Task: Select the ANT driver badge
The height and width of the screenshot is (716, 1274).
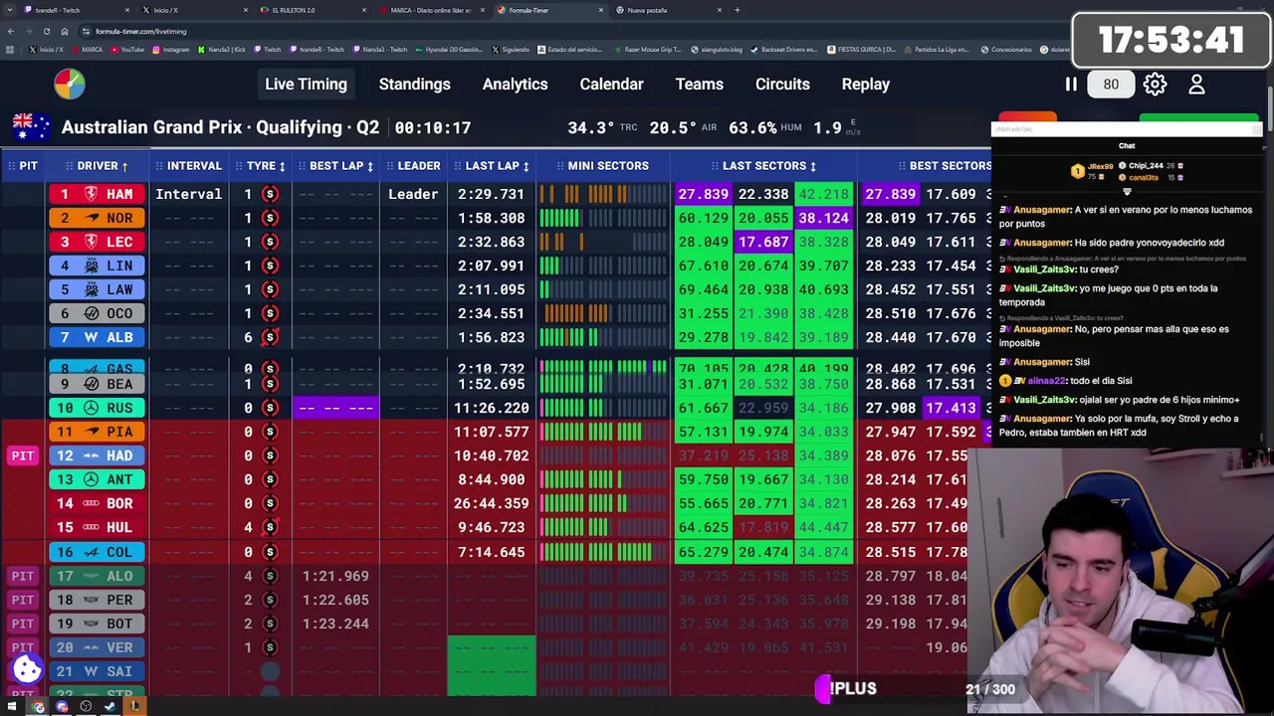Action: coord(97,479)
